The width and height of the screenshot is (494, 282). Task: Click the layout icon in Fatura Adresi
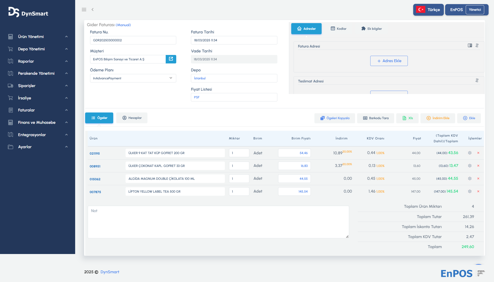point(470,45)
